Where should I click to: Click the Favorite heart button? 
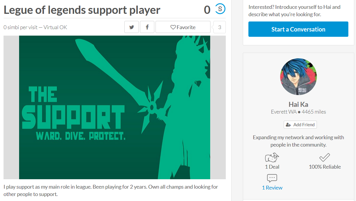click(x=183, y=27)
